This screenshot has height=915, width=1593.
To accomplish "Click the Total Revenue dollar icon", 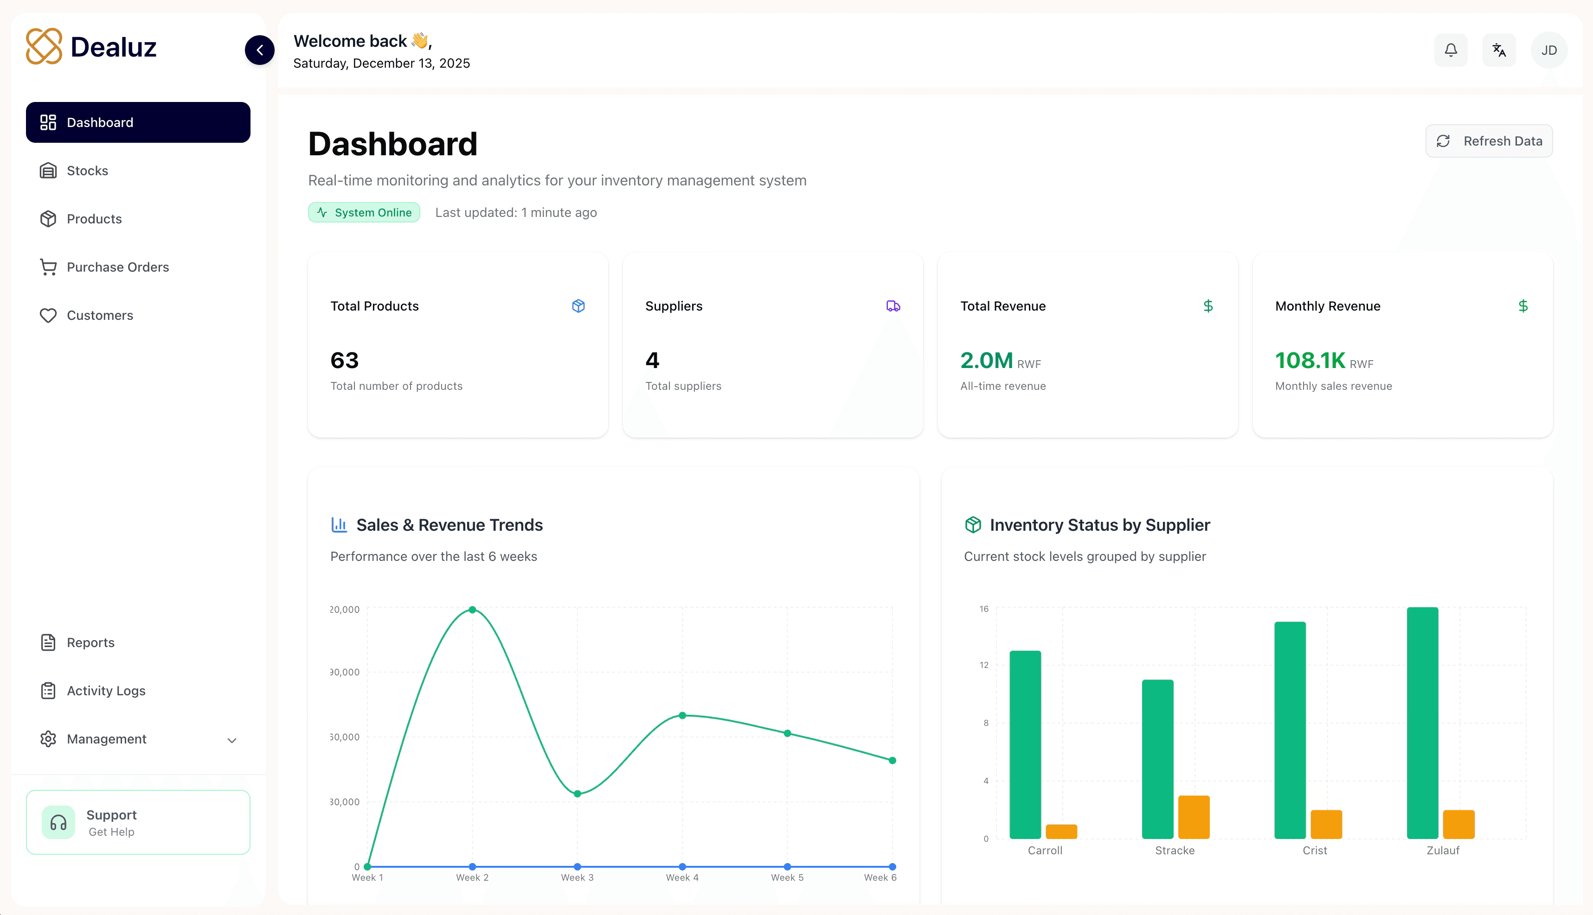I will (1208, 306).
